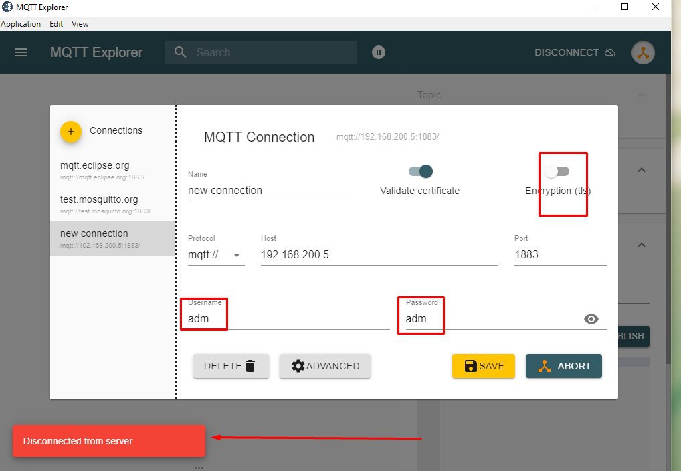
Task: Open the hamburger menu in header
Action: click(x=21, y=53)
